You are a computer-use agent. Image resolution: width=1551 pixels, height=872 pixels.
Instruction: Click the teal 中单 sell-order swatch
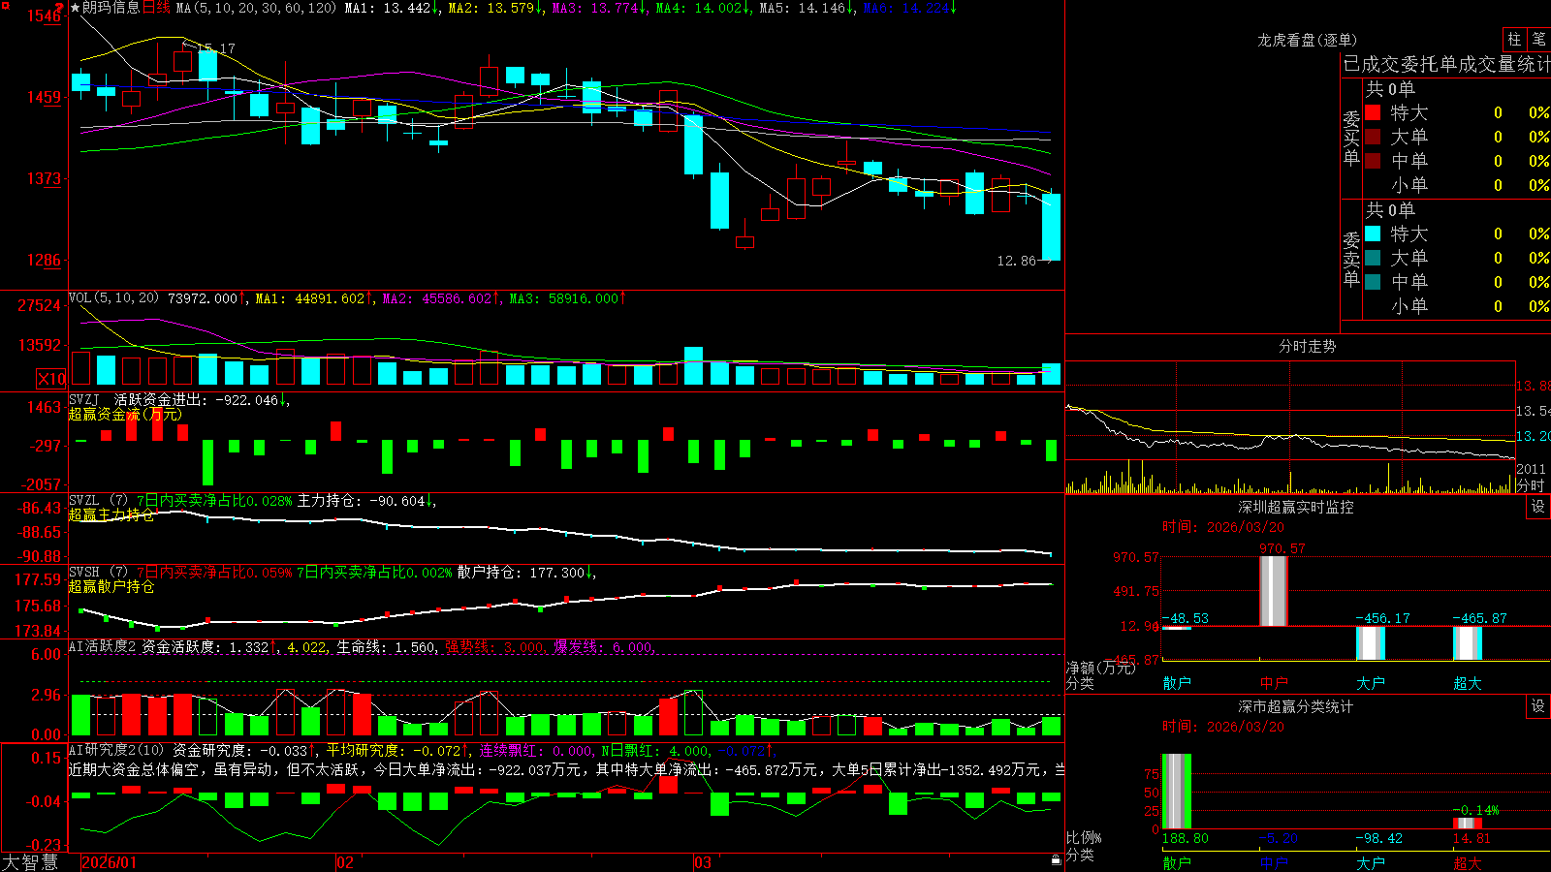point(1373,282)
